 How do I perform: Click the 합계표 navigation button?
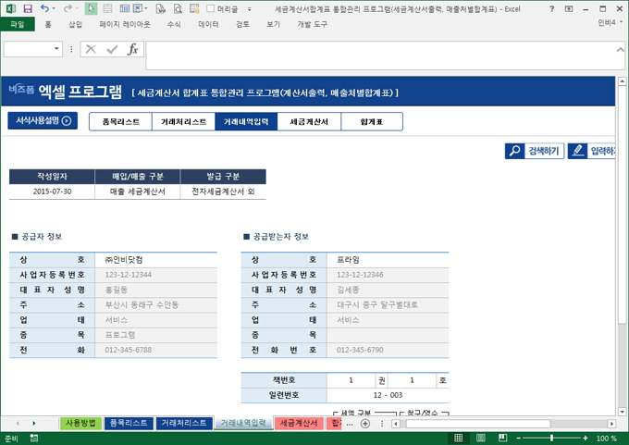(x=372, y=121)
